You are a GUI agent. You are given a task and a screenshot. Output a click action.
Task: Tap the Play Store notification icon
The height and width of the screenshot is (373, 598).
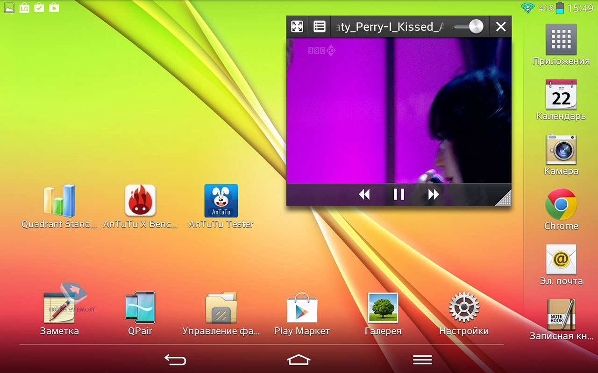click(x=54, y=7)
